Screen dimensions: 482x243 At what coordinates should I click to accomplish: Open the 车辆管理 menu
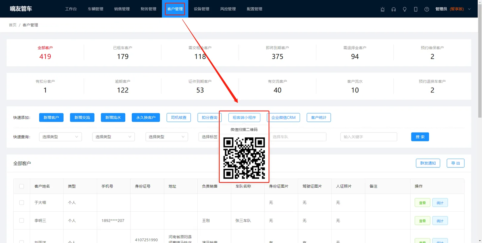pos(95,9)
